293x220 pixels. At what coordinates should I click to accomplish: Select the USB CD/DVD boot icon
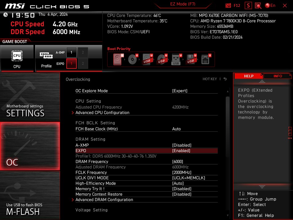coord(162,59)
